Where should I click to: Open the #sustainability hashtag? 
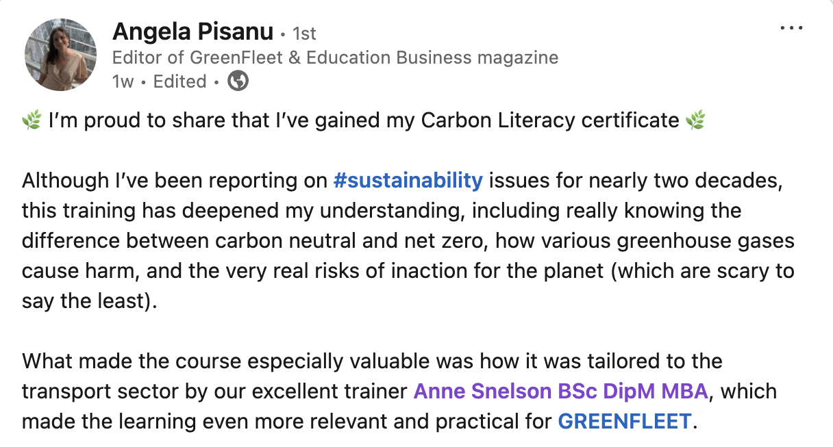408,181
